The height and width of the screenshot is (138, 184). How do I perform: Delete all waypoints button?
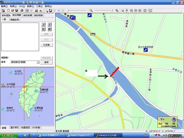[x=49, y=29]
